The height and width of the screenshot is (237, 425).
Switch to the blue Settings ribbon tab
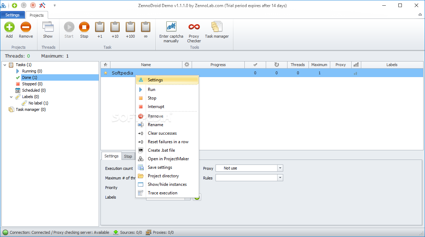[x=12, y=15]
